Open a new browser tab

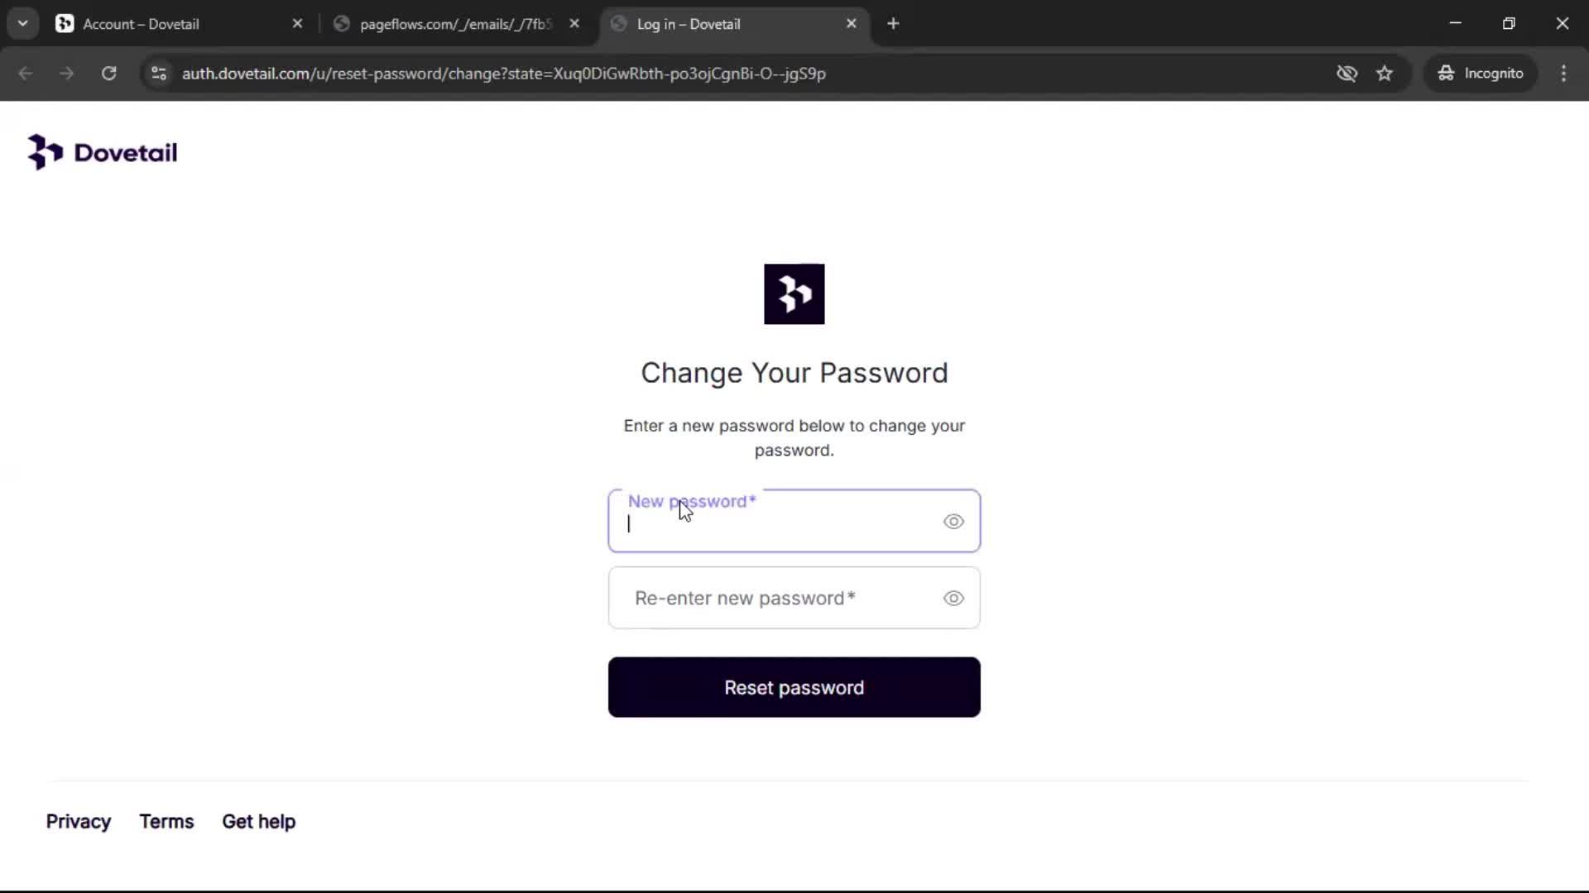coord(893,24)
